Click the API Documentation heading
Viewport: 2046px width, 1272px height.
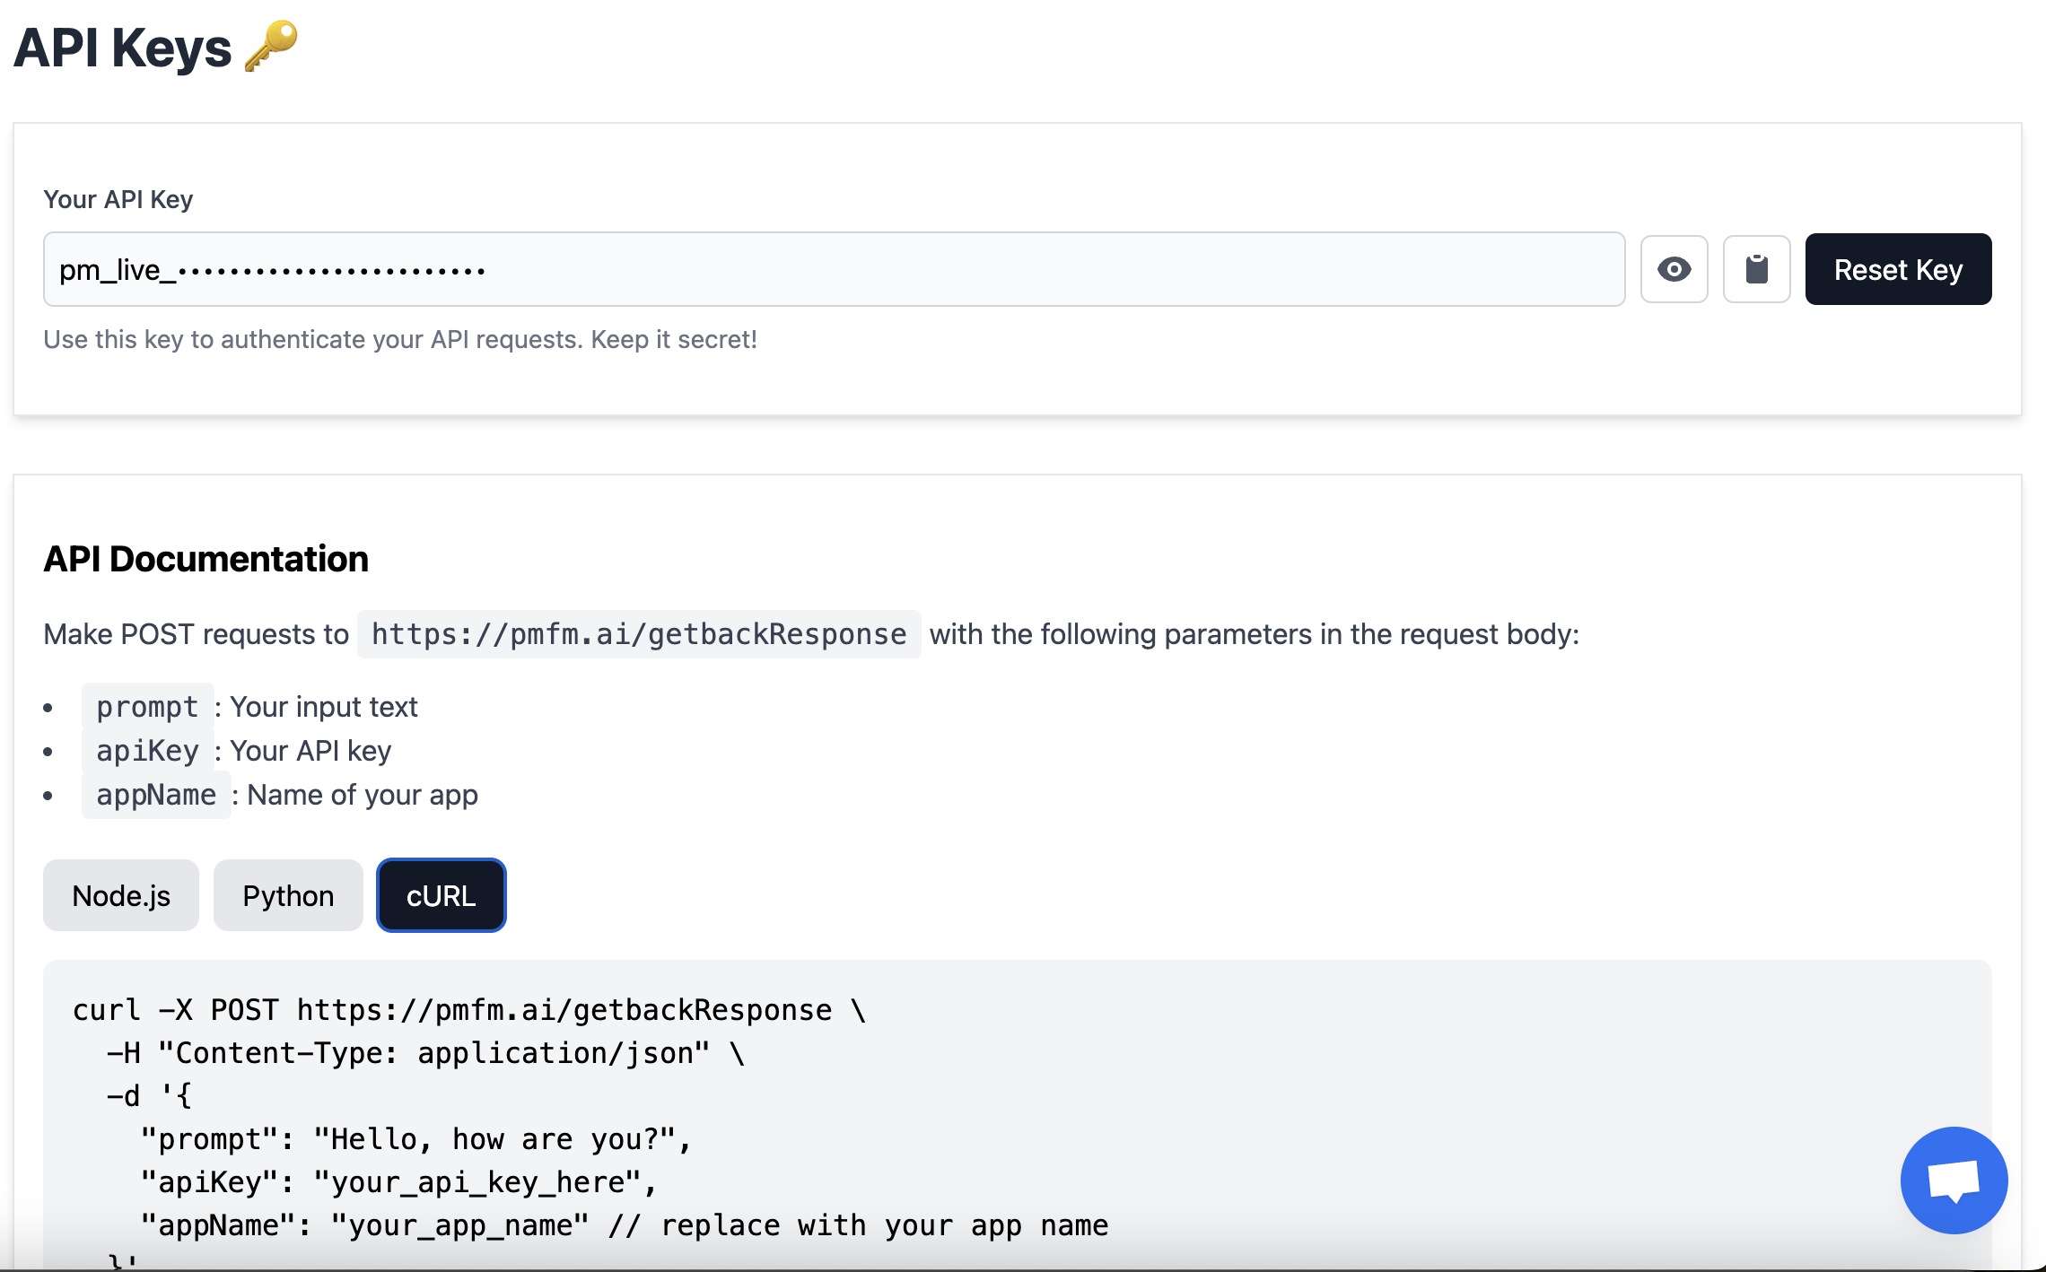coord(206,559)
